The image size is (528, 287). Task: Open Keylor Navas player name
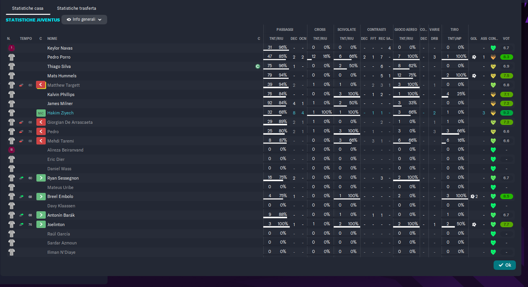60,48
